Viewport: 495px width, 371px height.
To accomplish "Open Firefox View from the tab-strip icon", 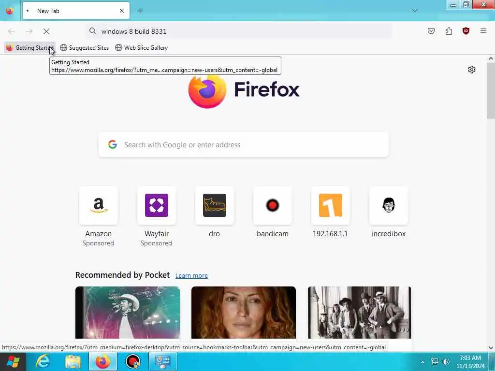I will [x=10, y=11].
